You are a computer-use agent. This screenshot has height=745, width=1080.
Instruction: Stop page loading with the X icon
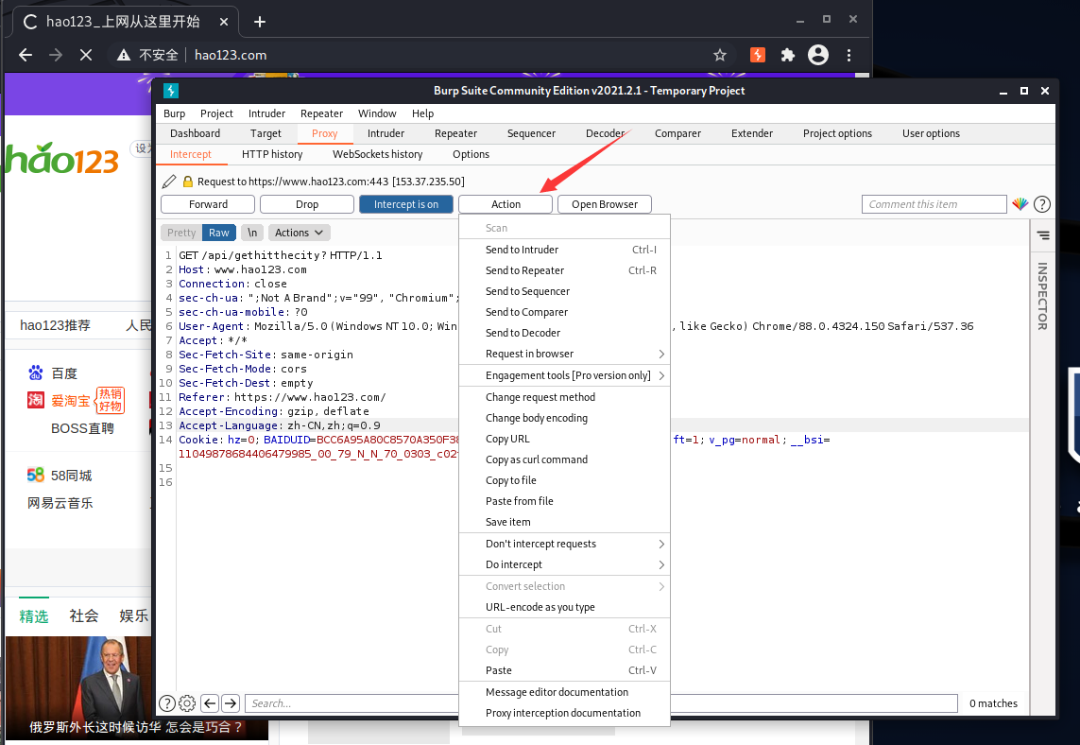pyautogui.click(x=86, y=55)
